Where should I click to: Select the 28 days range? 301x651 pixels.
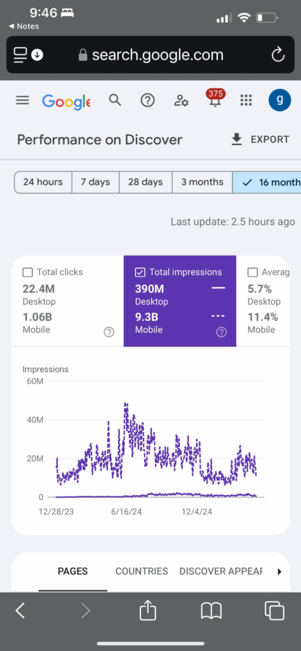[x=145, y=182]
